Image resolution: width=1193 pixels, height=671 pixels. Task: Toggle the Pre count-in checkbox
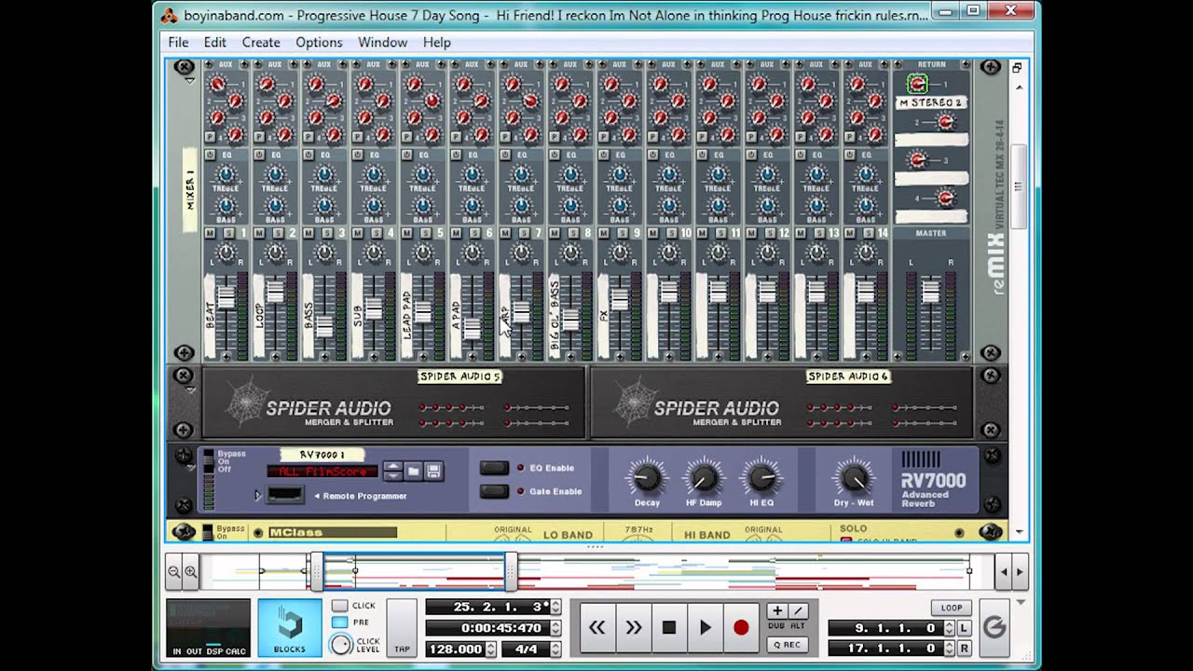coord(340,622)
